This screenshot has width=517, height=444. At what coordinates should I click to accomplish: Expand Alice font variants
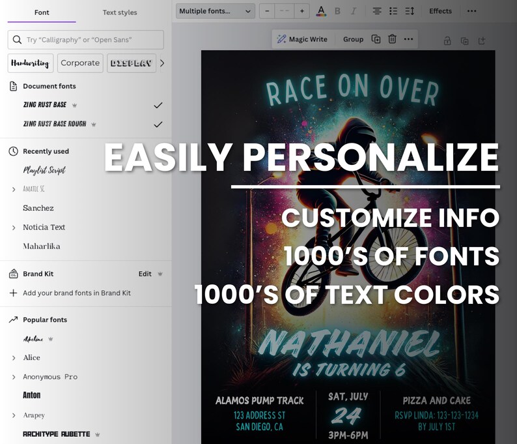(x=14, y=358)
